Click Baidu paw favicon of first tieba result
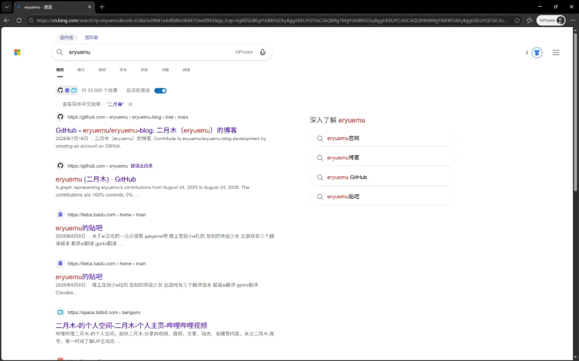 [60, 215]
